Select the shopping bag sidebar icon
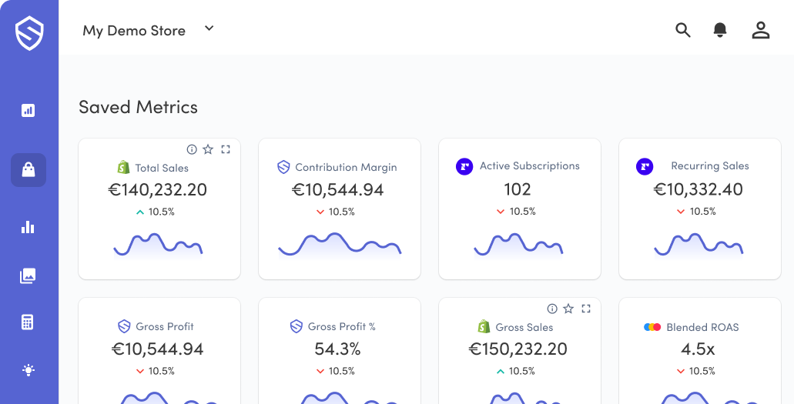794x404 pixels. 28,170
